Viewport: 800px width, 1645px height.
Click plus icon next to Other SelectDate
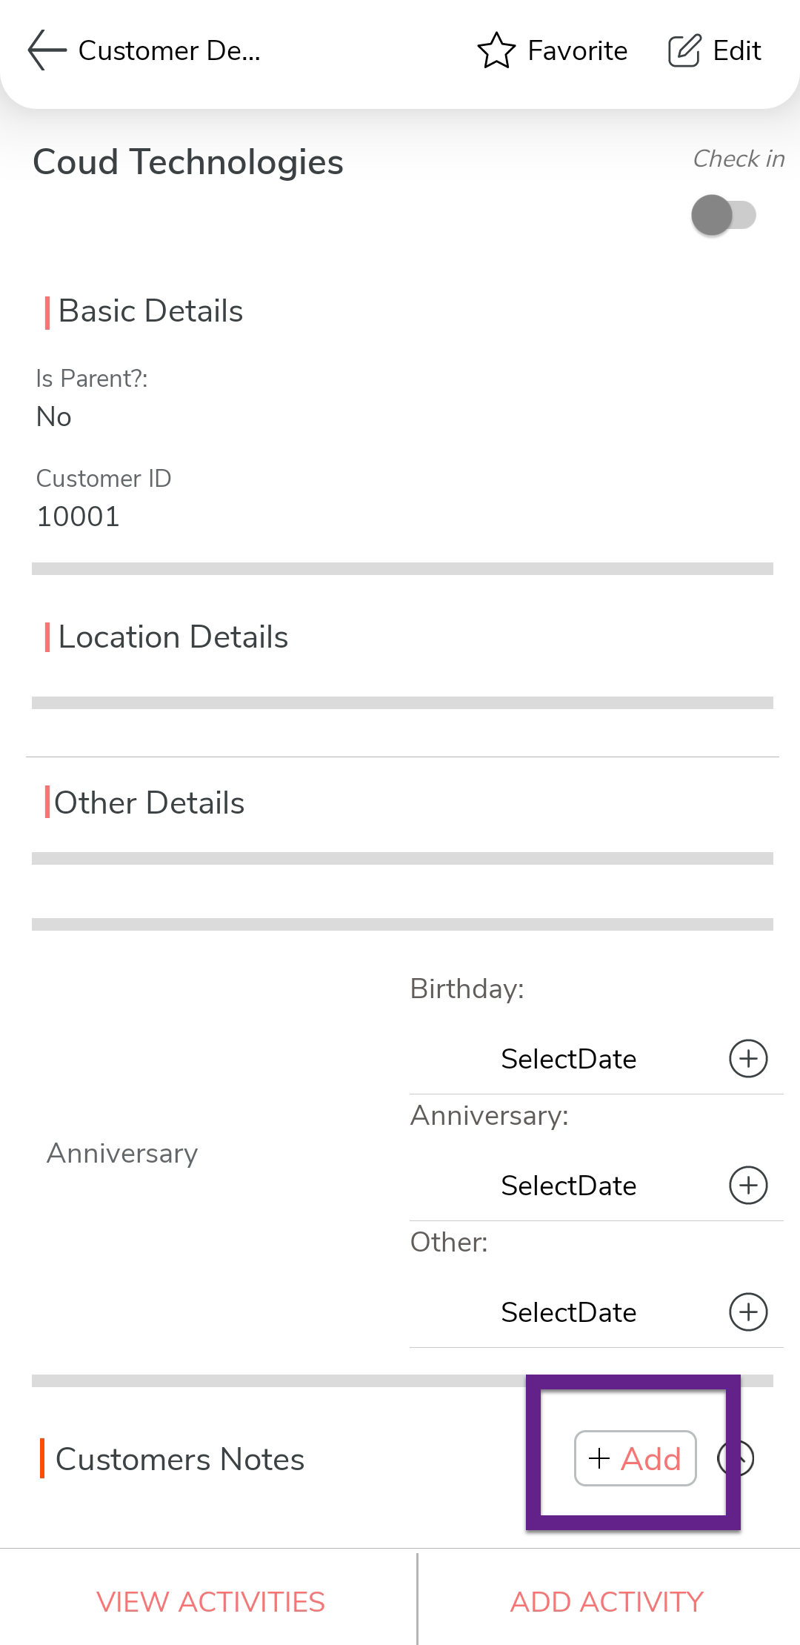748,1312
